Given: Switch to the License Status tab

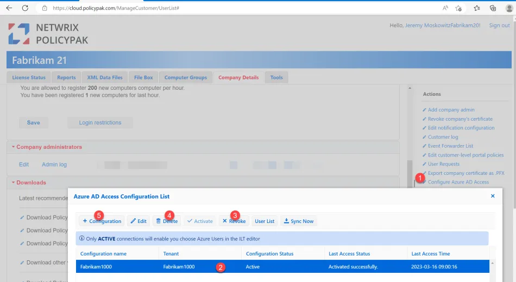Looking at the screenshot, I should pyautogui.click(x=29, y=77).
